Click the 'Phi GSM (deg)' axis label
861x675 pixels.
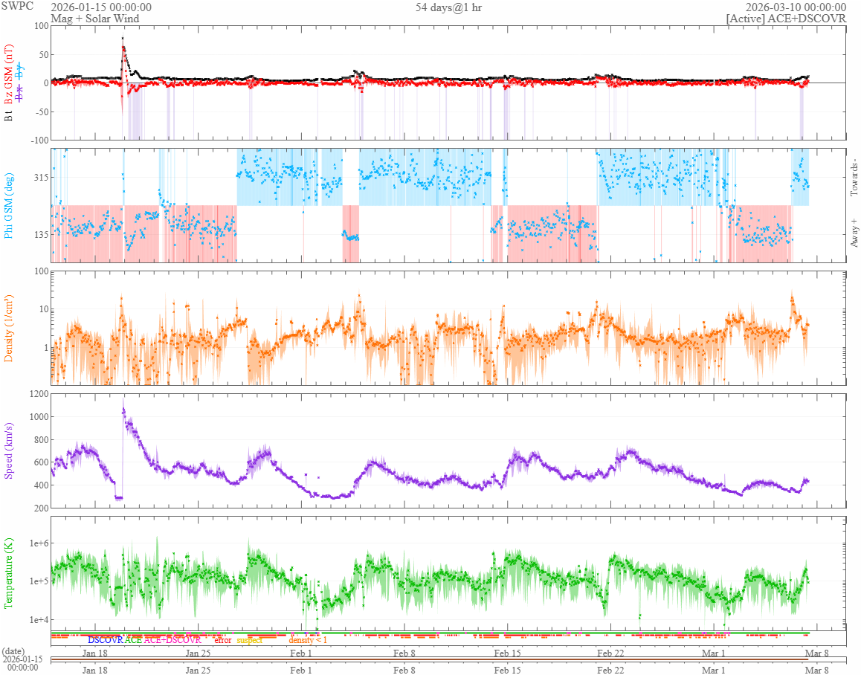pos(9,206)
